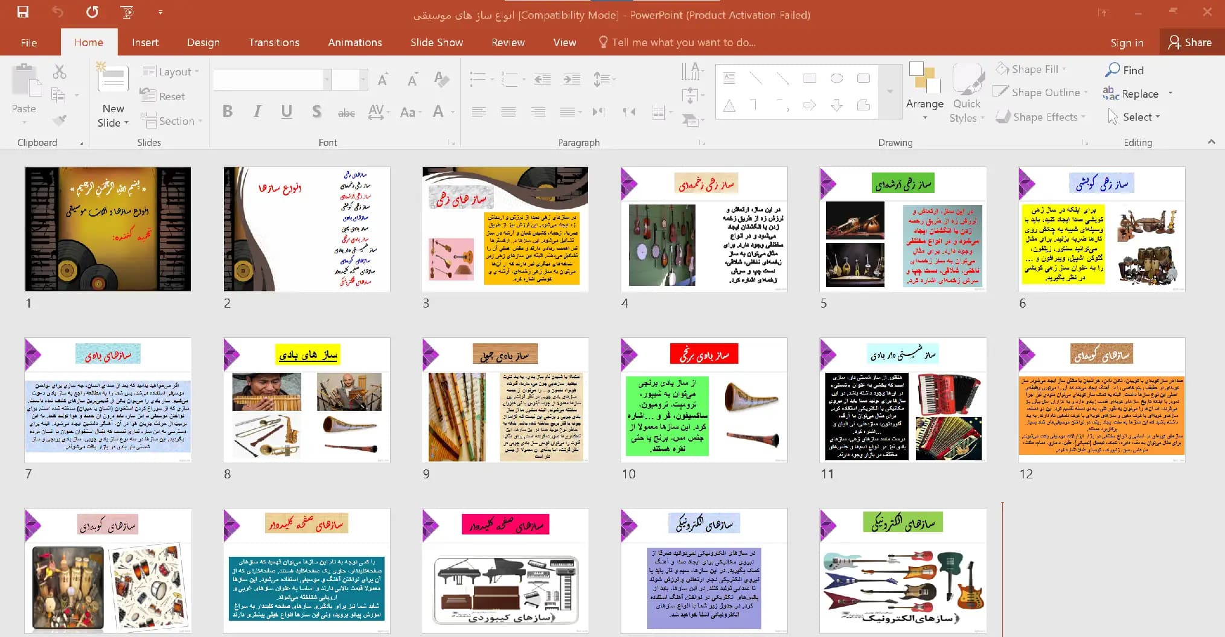Viewport: 1225px width, 637px height.
Task: Switch to the Transitions tab
Action: pos(274,43)
